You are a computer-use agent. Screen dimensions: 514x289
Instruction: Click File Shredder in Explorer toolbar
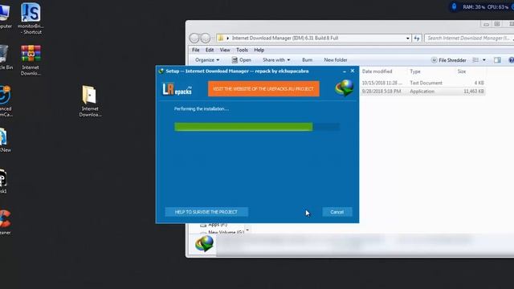[448, 60]
